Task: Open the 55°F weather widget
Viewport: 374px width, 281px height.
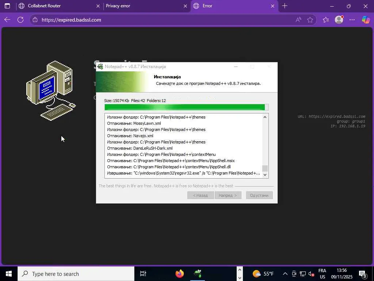Action: [263, 274]
